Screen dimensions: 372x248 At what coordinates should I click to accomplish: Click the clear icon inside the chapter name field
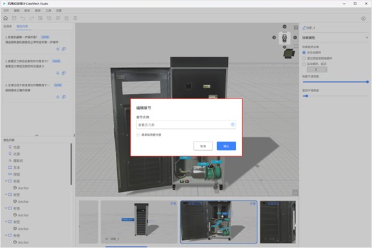tap(232, 124)
